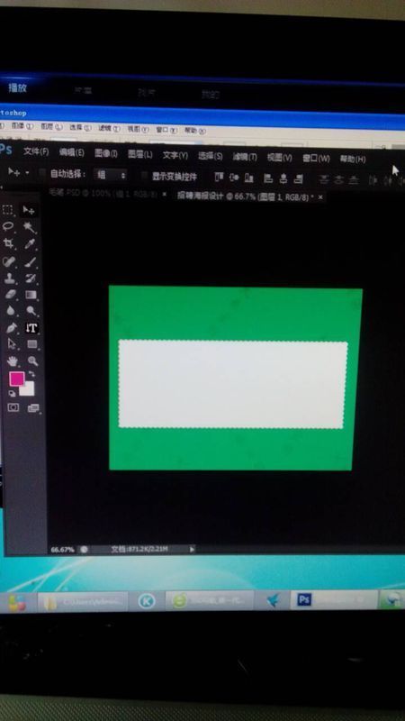Select the Blur tool

10,310
